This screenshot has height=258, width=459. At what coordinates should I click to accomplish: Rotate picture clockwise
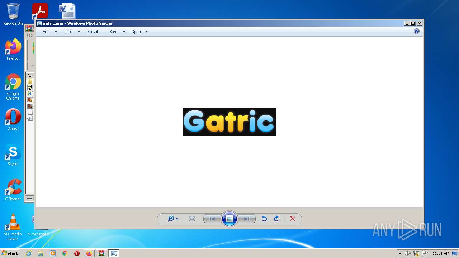pyautogui.click(x=276, y=219)
